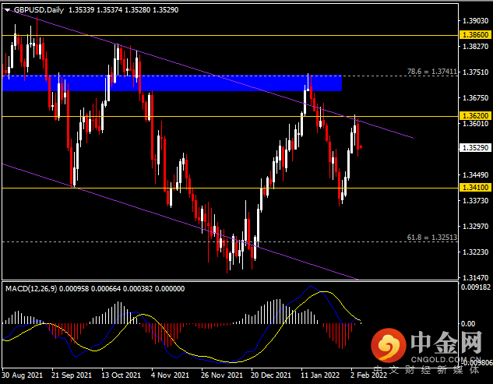Click the MACD zero level 0.00 label
The width and height of the screenshot is (493, 384).
click(468, 323)
